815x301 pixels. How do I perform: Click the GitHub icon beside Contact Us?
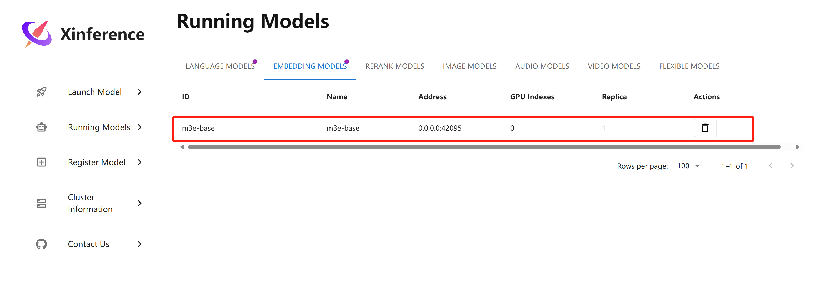(41, 244)
